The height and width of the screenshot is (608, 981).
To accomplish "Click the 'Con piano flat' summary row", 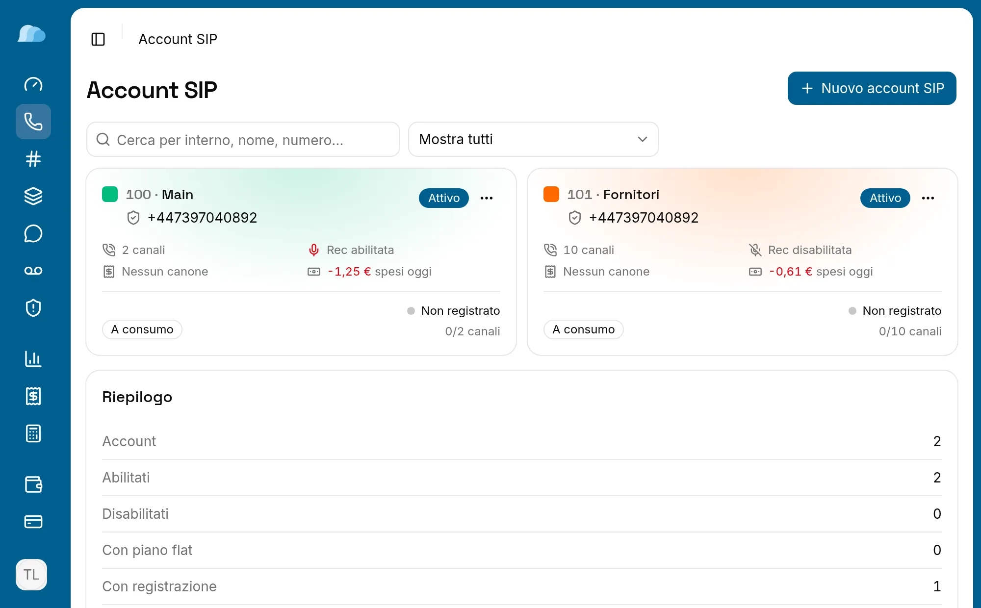I will 522,550.
